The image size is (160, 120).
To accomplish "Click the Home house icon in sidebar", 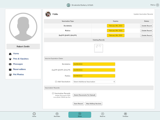I will [10, 54].
